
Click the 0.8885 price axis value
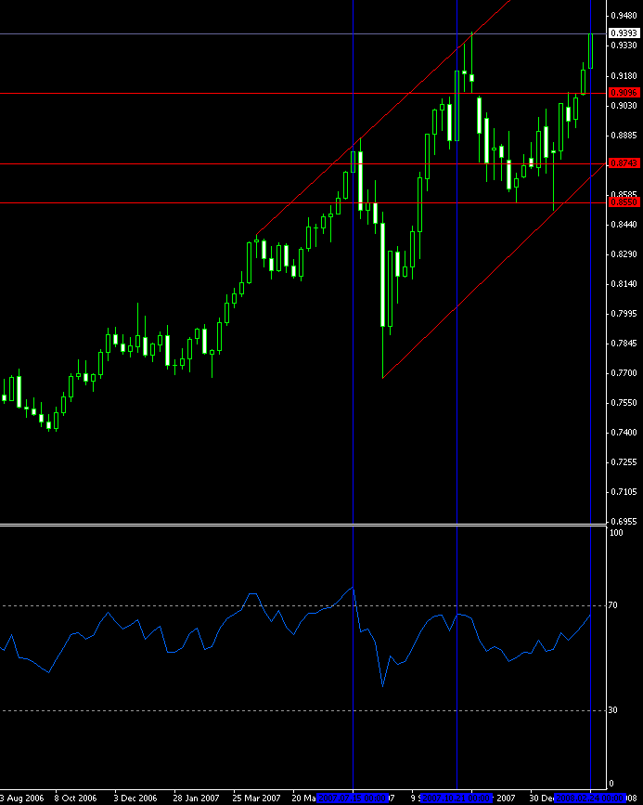(x=624, y=136)
